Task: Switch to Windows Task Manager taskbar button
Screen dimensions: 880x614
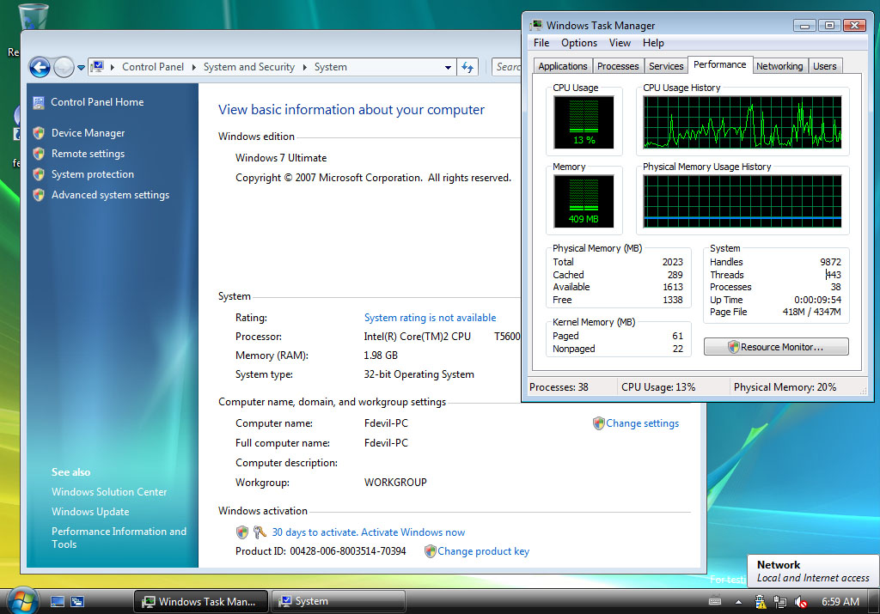Action: click(201, 602)
